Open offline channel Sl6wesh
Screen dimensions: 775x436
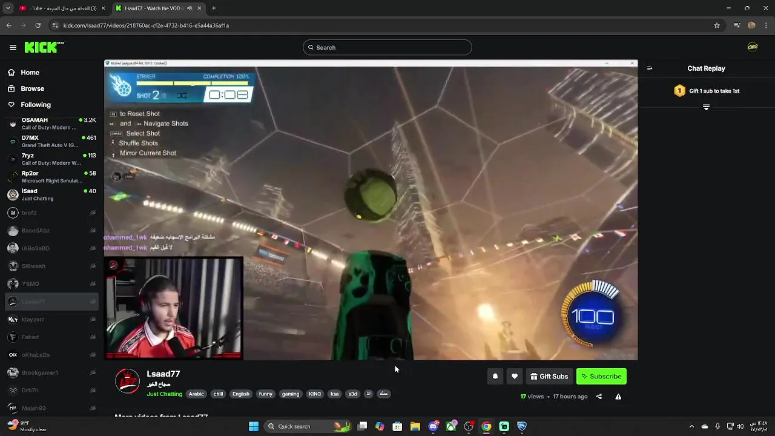(51, 266)
